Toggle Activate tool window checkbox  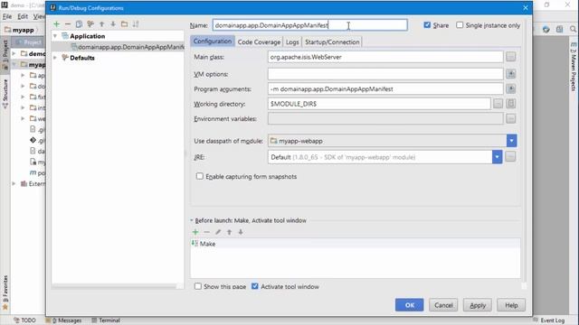(255, 286)
